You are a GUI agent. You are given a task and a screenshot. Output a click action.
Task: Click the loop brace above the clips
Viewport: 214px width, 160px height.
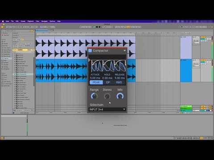click(x=86, y=34)
